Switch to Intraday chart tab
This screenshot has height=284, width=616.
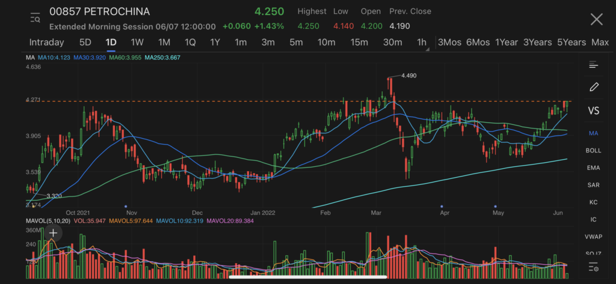tap(46, 43)
